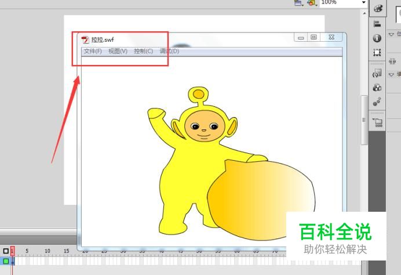Viewport: 401px width, 275px height.
Task: Open the Code Snippets panel icon
Action: point(377,73)
